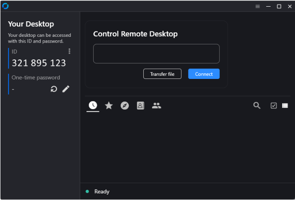The height and width of the screenshot is (200, 295).
Task: Open the three-dot menu beside ID
Action: (69, 51)
